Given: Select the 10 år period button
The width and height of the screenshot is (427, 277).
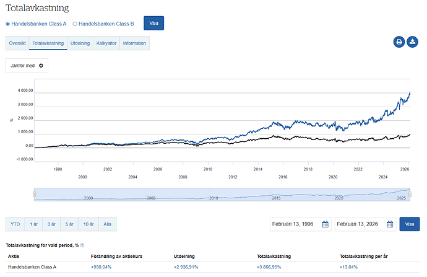Looking at the screenshot, I should [88, 224].
